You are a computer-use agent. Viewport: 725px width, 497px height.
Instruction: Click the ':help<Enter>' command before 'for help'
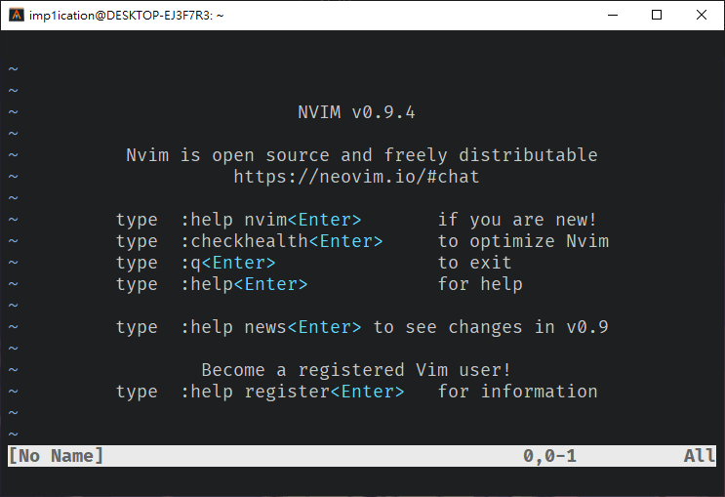244,284
